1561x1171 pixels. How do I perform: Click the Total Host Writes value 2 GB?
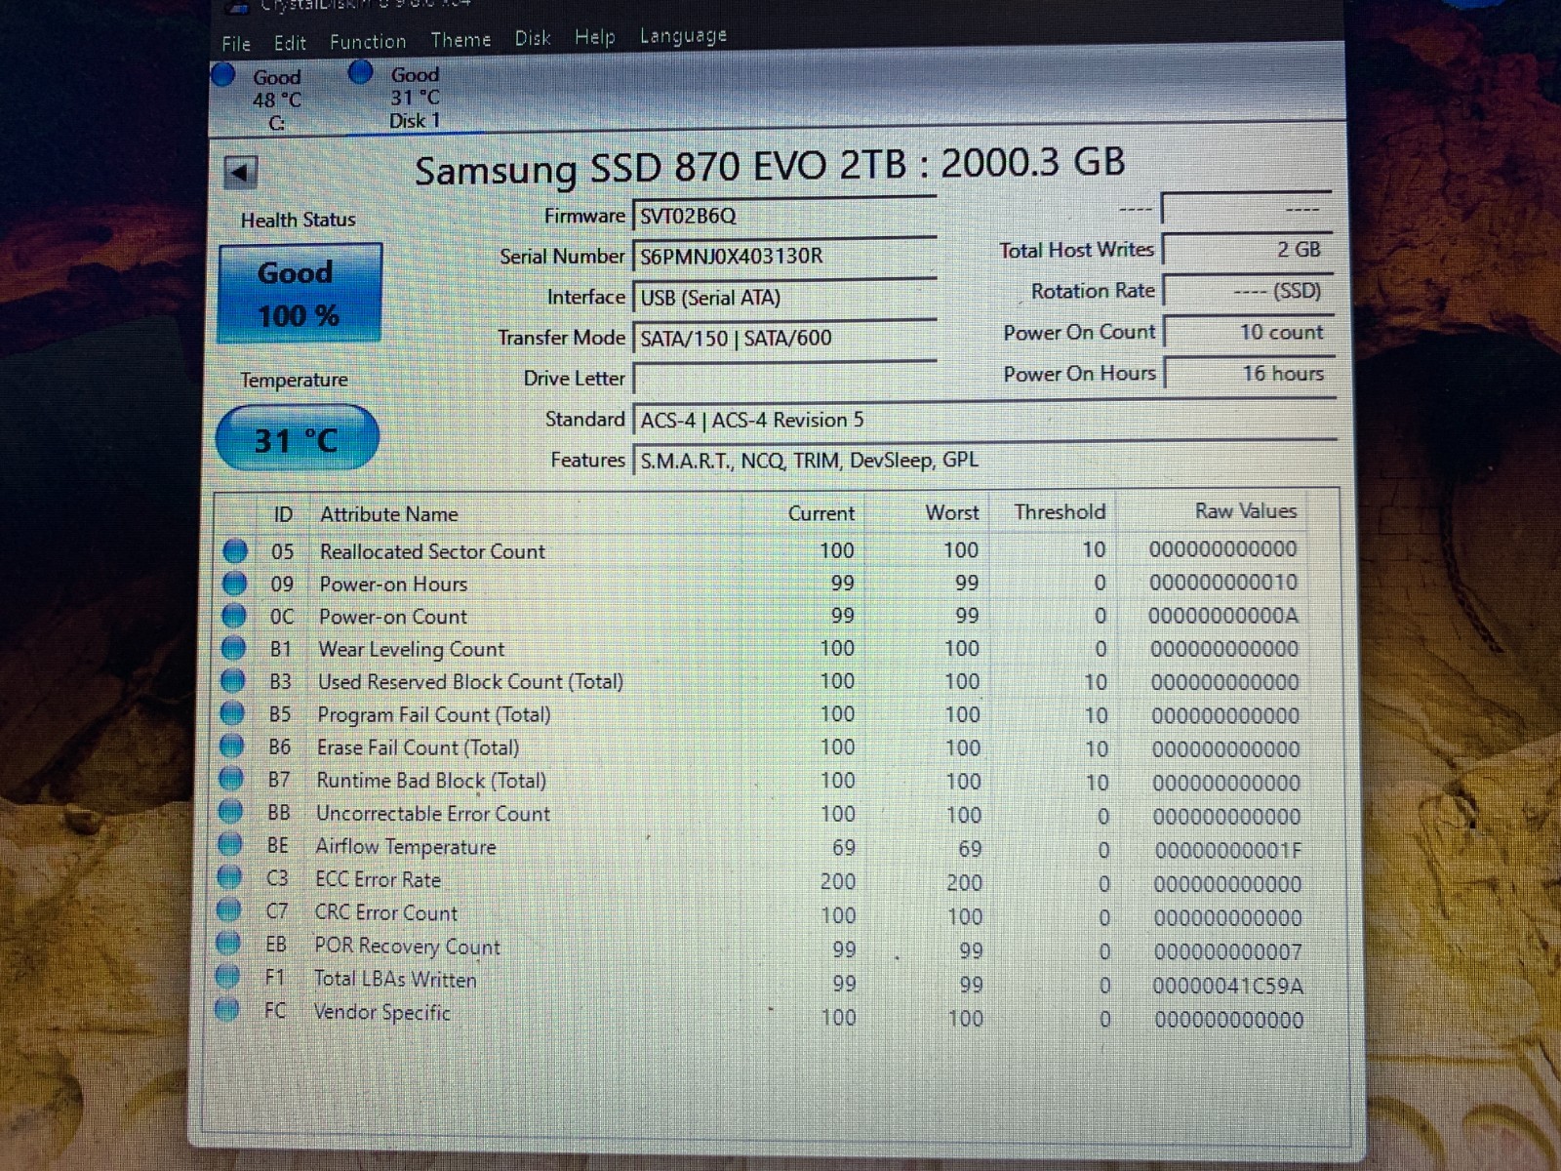click(x=1247, y=250)
